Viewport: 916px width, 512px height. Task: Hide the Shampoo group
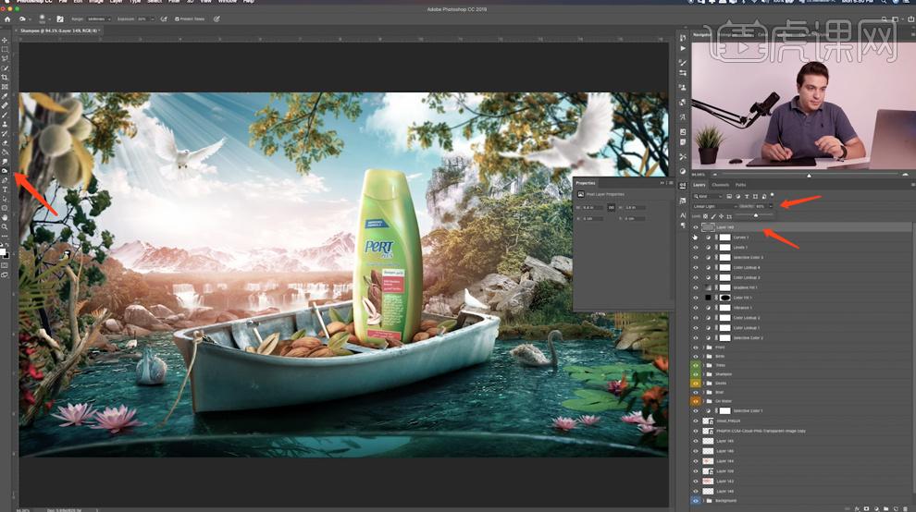[x=695, y=374]
